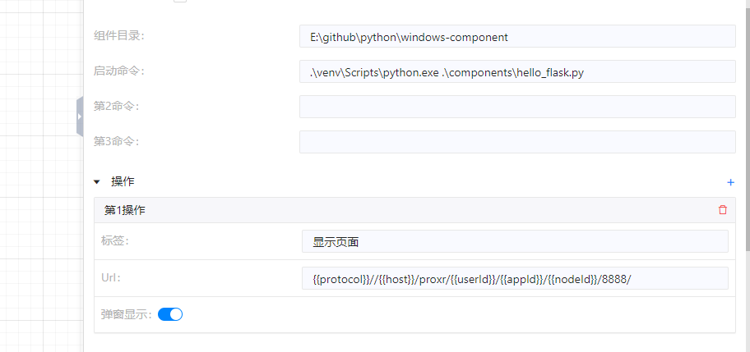The width and height of the screenshot is (750, 352).
Task: Focus the 启动命令 input field
Action: click(517, 72)
